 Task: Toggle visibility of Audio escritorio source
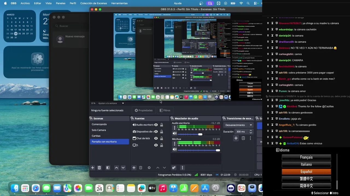[156, 125]
